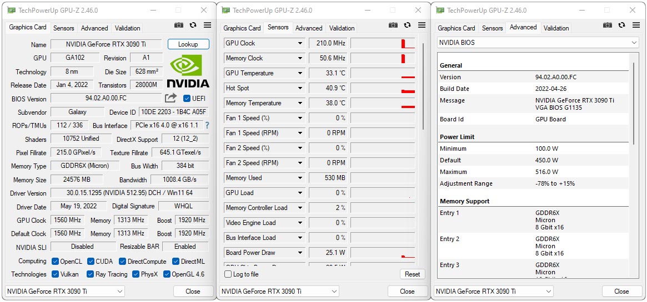
Task: Open the NVIDIA BIOS category dropdown
Action: click(x=538, y=42)
